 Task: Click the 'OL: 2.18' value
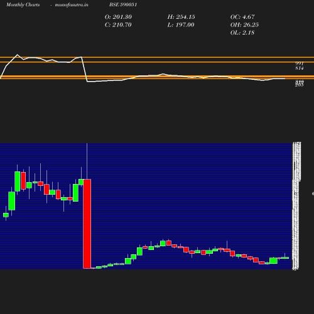242,33
